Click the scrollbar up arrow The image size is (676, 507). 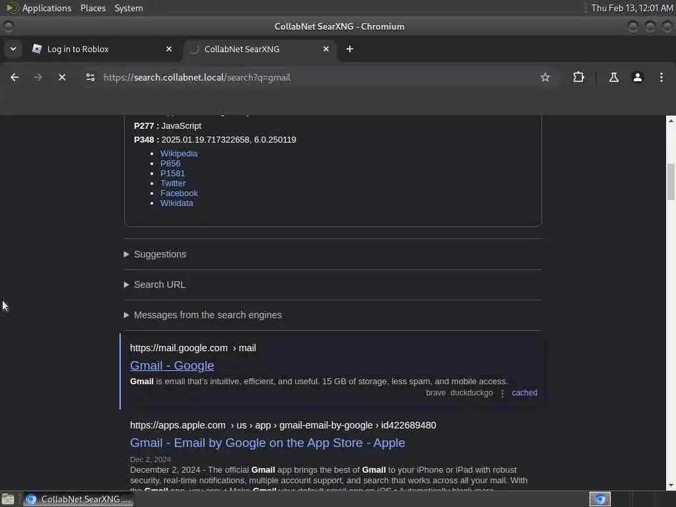coord(671,121)
